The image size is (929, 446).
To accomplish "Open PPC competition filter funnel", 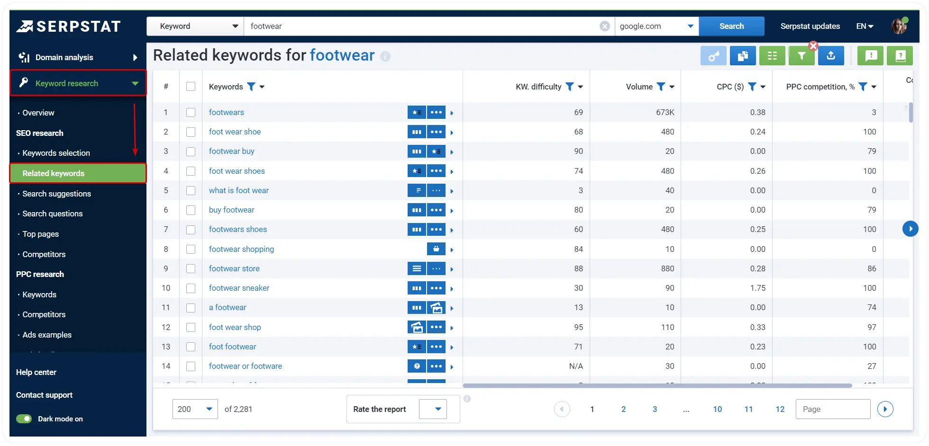I will pos(863,87).
